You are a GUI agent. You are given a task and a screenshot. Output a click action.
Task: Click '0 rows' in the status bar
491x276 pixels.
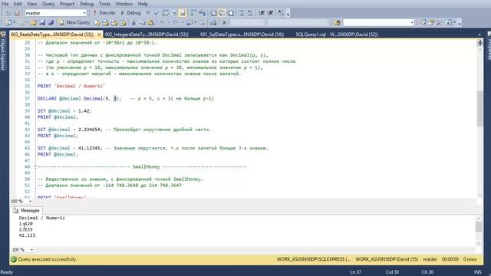point(470,259)
